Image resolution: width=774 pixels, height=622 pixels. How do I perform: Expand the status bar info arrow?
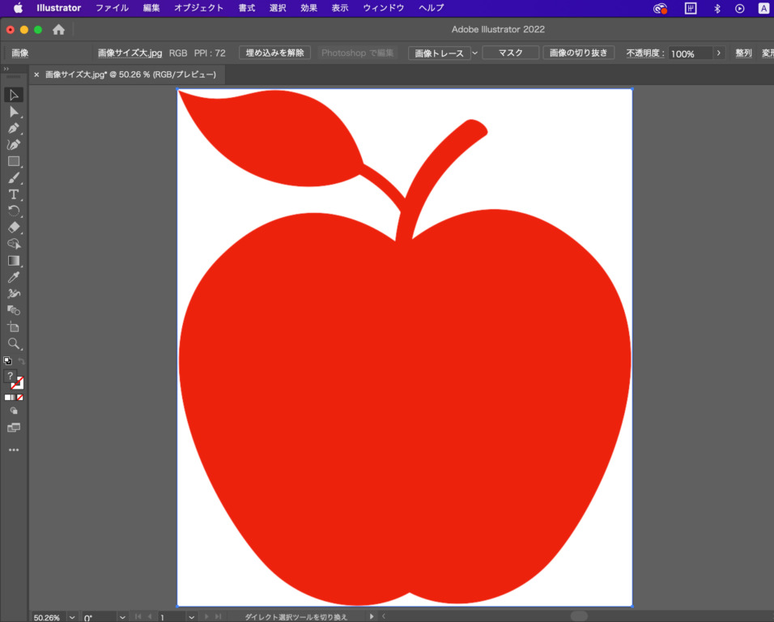[x=372, y=616]
